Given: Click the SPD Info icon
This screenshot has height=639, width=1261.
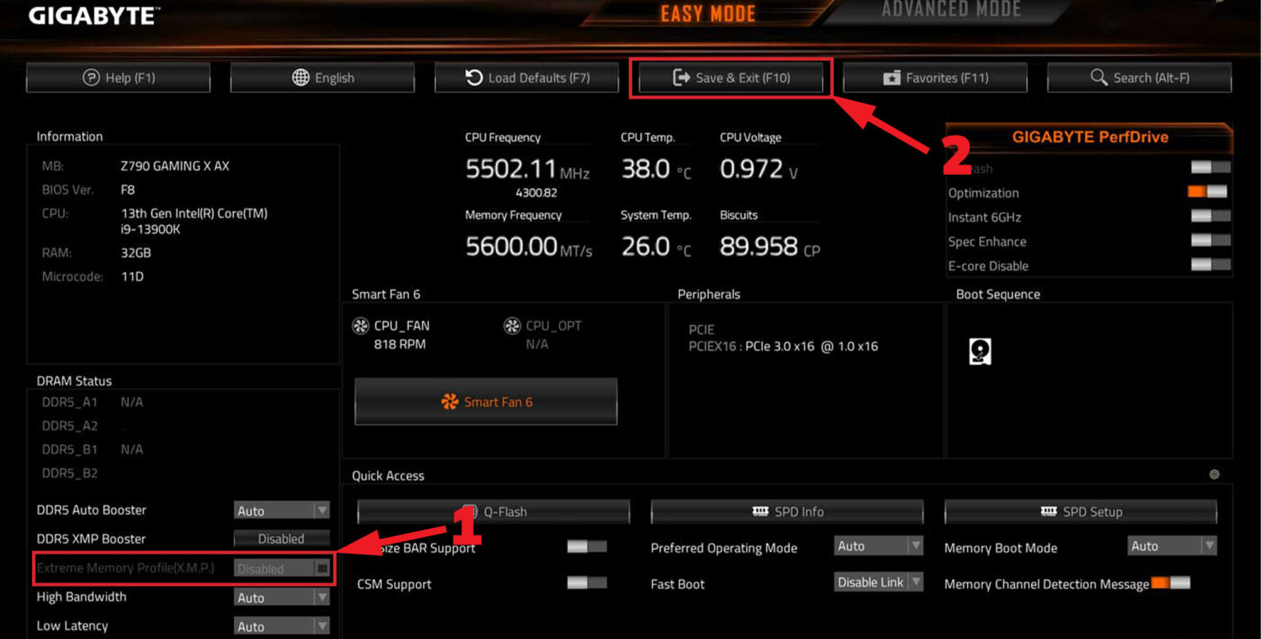Looking at the screenshot, I should (x=759, y=511).
